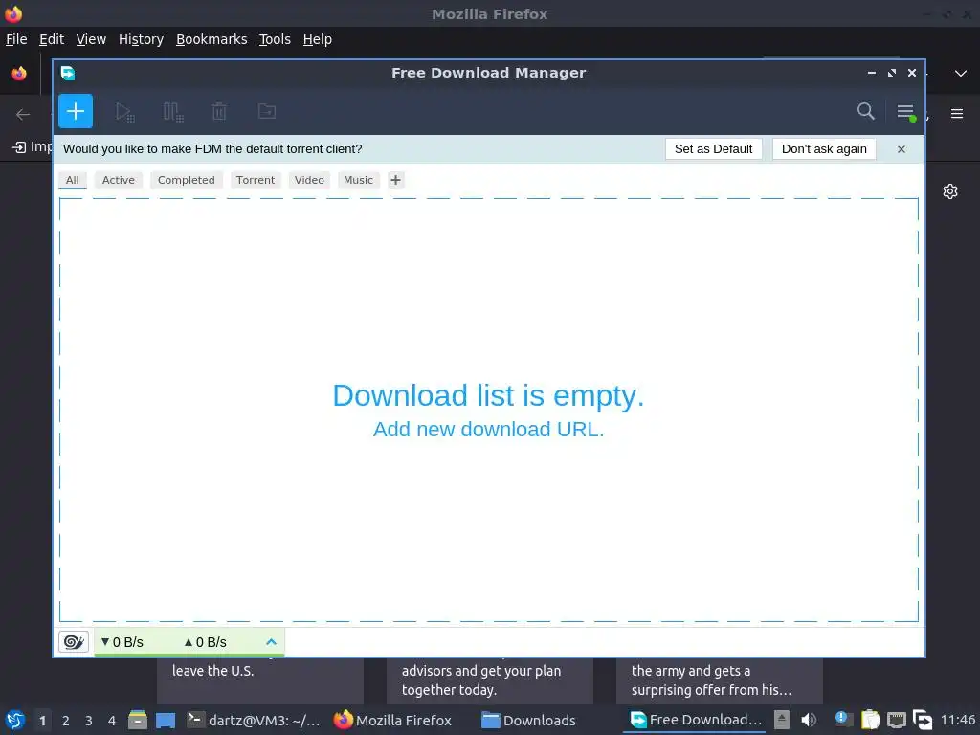
Task: Select the Active filter tab
Action: 118,180
